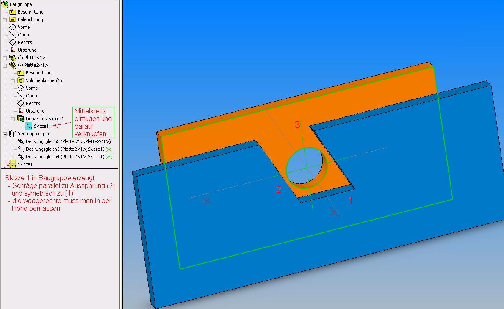
Task: Click the Verknüpfungen paperclip icon
Action: coord(13,134)
